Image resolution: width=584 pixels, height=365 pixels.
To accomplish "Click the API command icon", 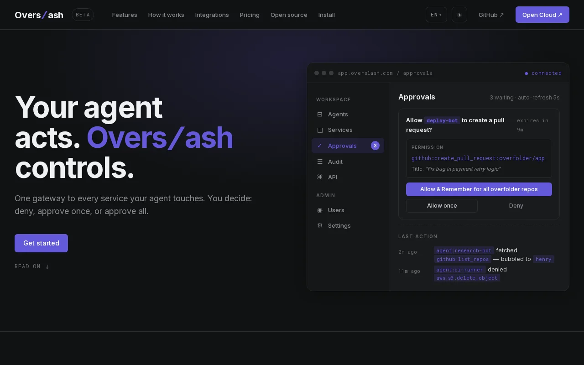I will (x=320, y=177).
